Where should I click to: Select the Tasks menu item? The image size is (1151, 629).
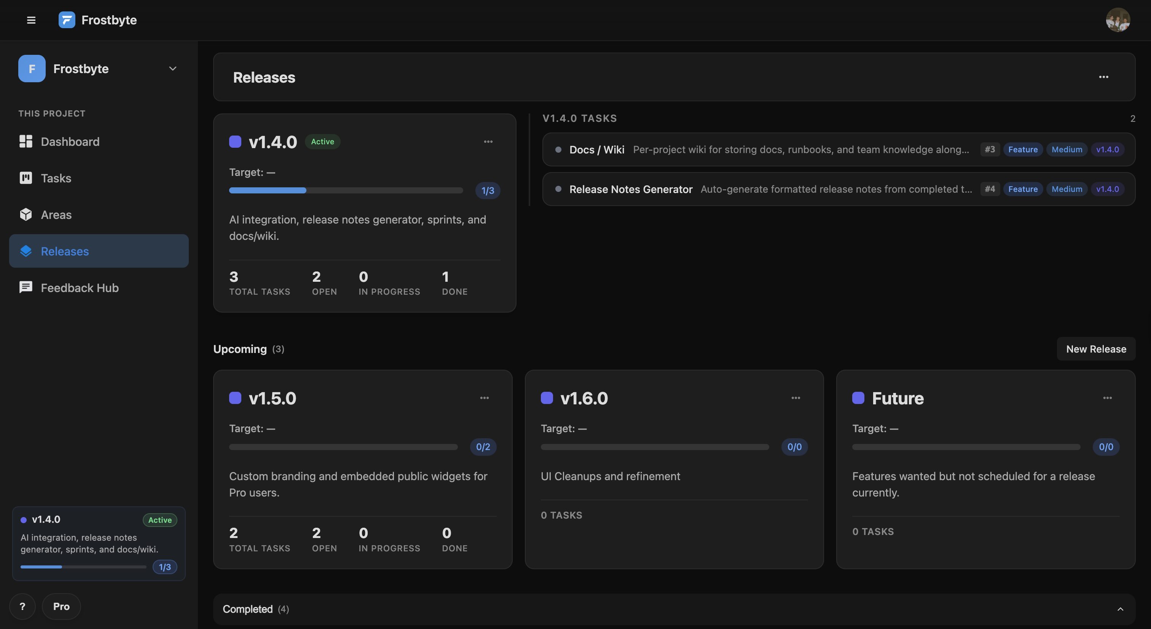pyautogui.click(x=99, y=178)
